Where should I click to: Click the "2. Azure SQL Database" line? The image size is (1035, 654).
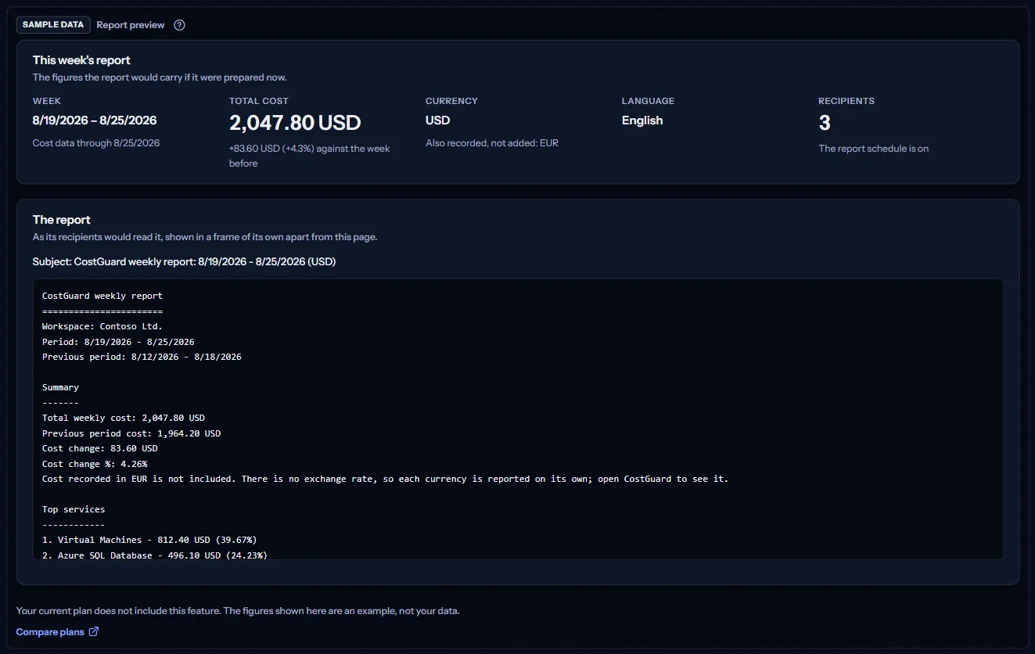pos(155,555)
